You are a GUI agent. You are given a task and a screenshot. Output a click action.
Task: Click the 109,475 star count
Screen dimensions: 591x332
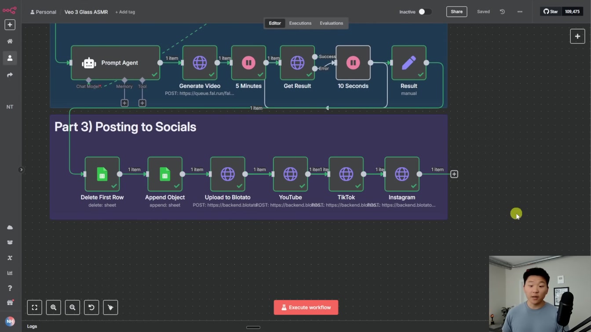click(572, 12)
